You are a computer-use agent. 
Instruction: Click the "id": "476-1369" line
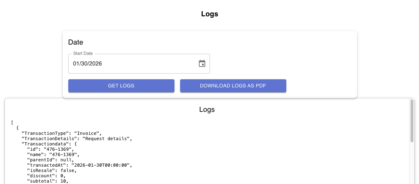pos(51,149)
